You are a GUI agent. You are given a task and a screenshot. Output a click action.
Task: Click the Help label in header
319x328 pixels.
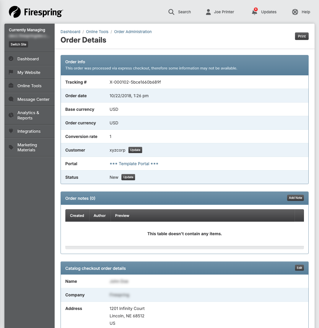306,12
